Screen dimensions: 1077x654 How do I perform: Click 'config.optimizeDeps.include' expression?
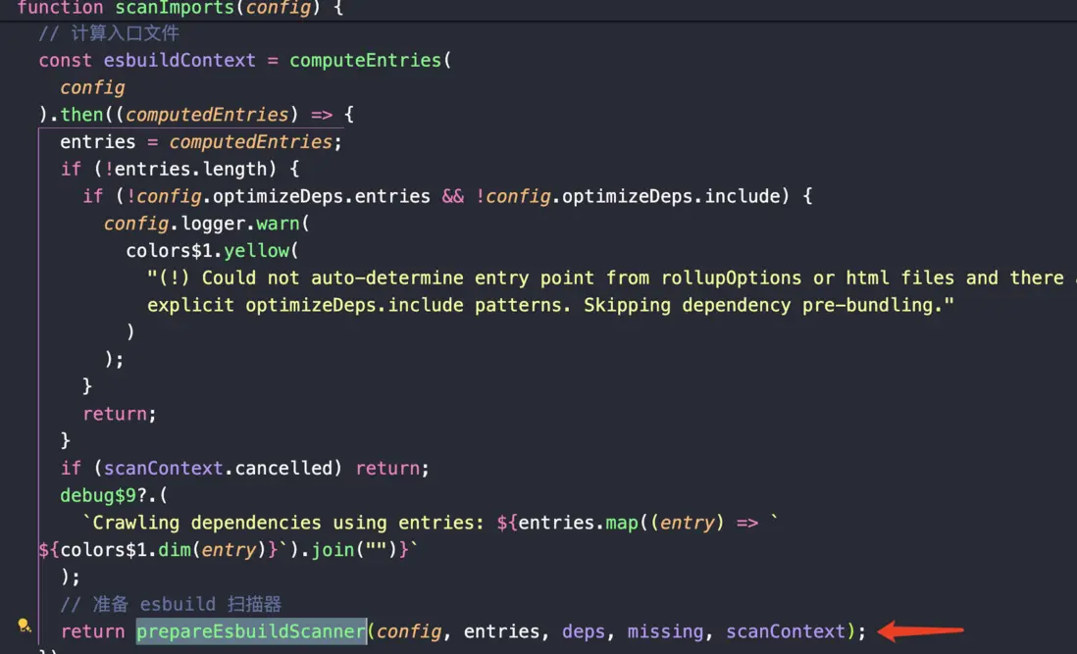tap(629, 196)
